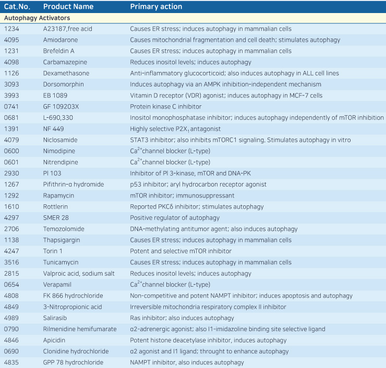
Task: Click catalog number 1138
Action: click(x=11, y=240)
